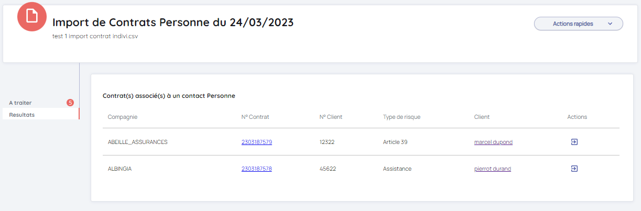
Task: Click the Client column header
Action: pyautogui.click(x=482, y=117)
